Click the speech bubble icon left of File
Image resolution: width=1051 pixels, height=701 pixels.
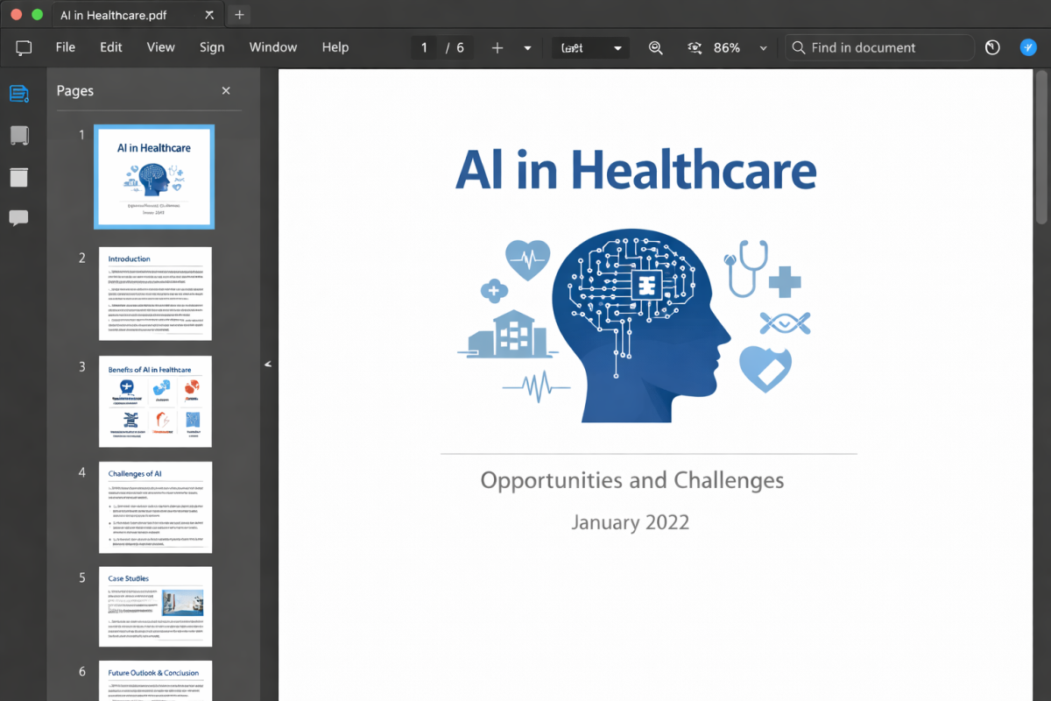[24, 48]
